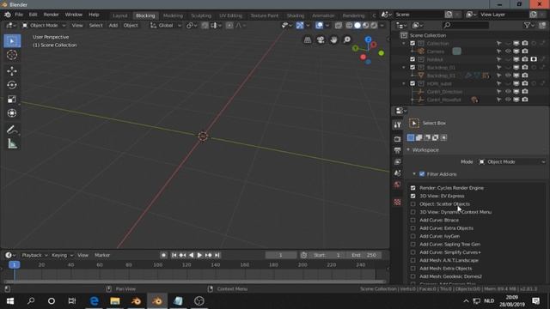This screenshot has height=309, width=550.
Task: Open File Explorer from taskbar
Action: (115, 301)
